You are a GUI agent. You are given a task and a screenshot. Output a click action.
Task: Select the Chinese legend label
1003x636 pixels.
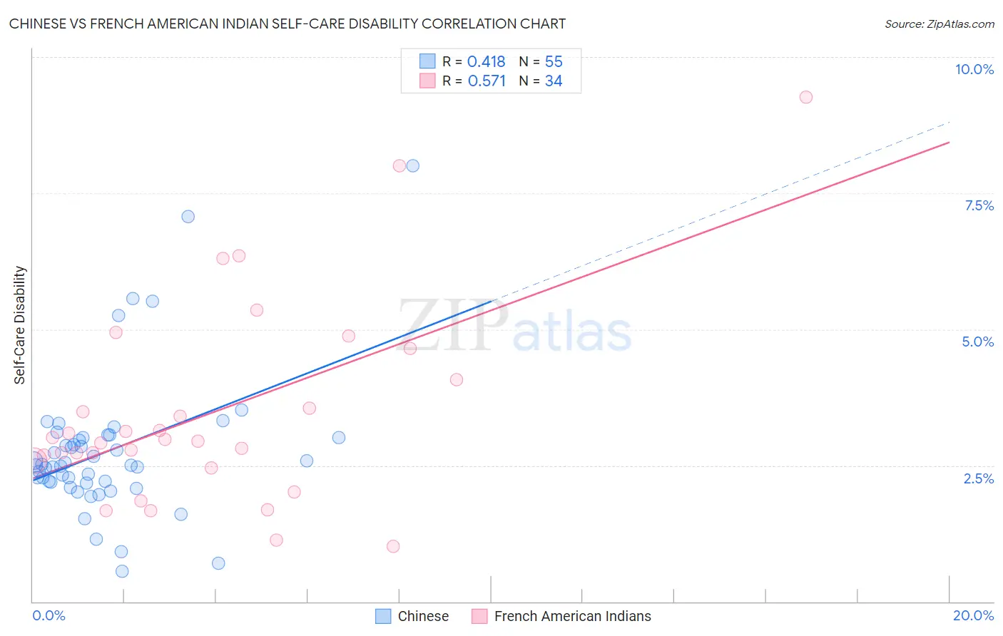(x=423, y=616)
